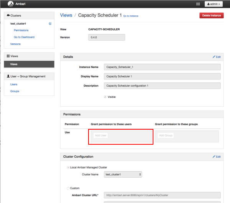Image resolution: width=230 pixels, height=203 pixels.
Task: Open Go to Dashboard link
Action: (24, 37)
